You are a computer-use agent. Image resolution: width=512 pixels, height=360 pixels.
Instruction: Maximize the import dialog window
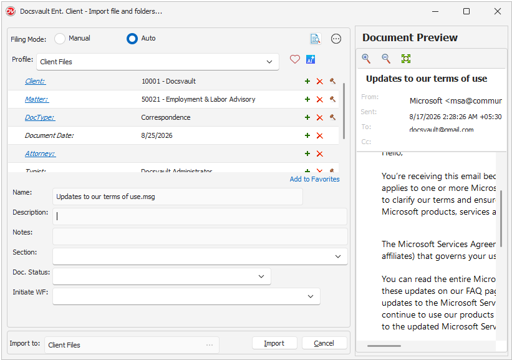tap(466, 11)
